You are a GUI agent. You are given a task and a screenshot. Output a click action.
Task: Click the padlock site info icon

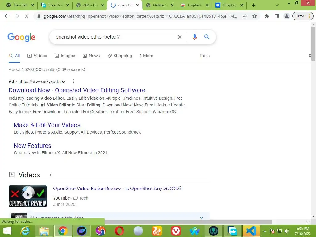pos(39,16)
